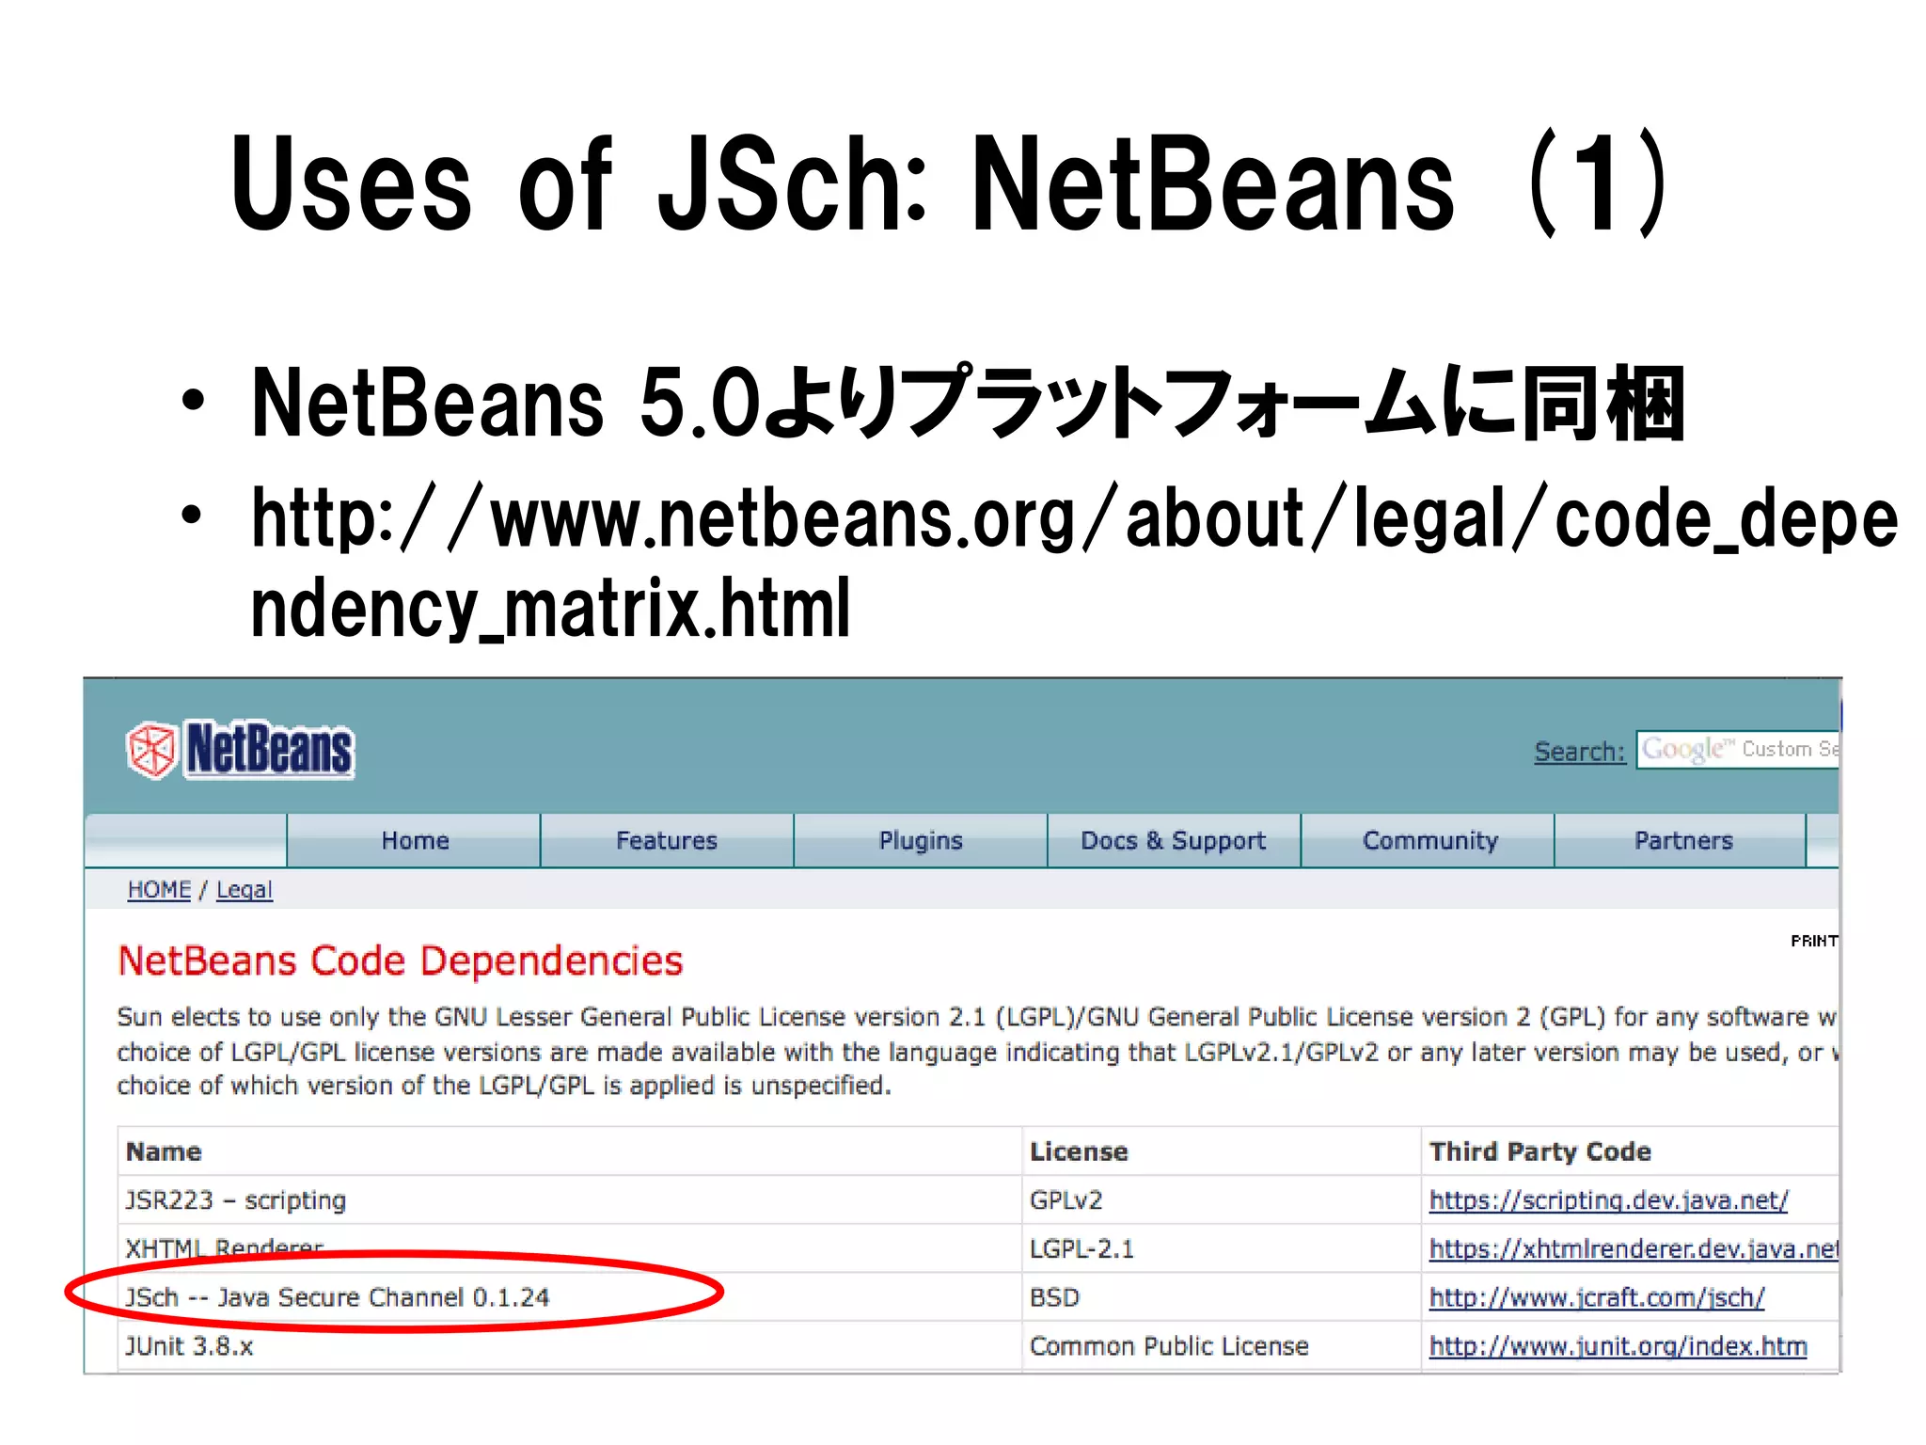1926x1445 pixels.
Task: Open the Community navigation tab
Action: click(x=1429, y=840)
